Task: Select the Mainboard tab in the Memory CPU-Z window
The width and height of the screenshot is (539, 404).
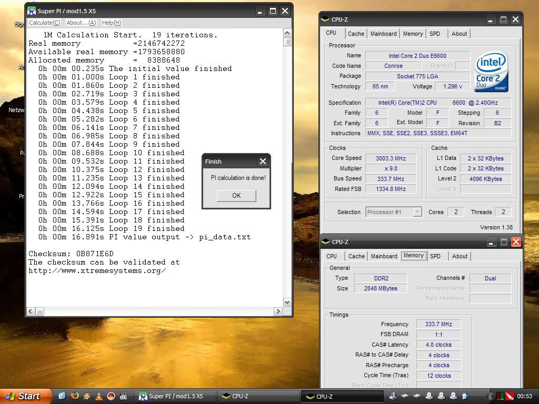Action: click(384, 256)
